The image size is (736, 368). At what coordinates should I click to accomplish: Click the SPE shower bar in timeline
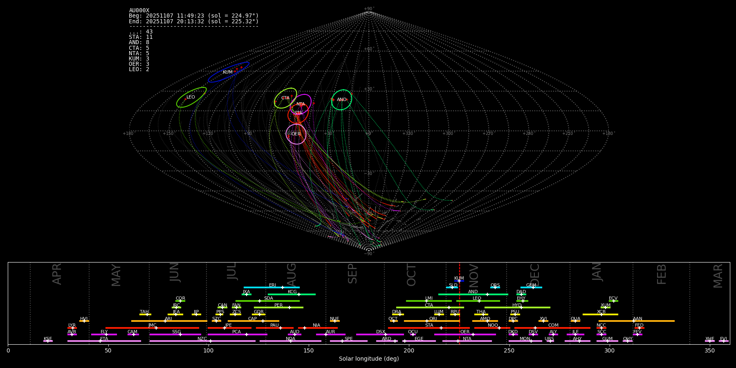349,341
